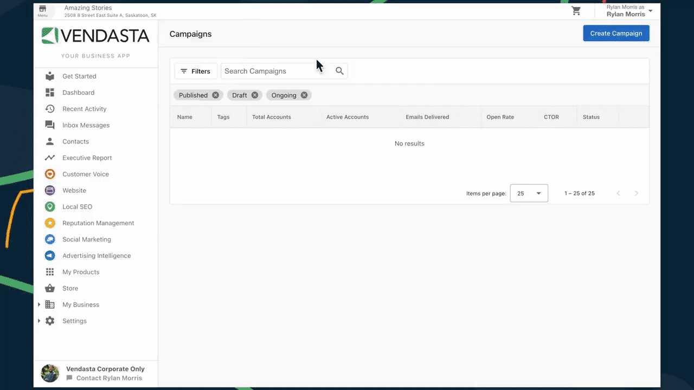Select the Local SEO icon

pyautogui.click(x=50, y=206)
